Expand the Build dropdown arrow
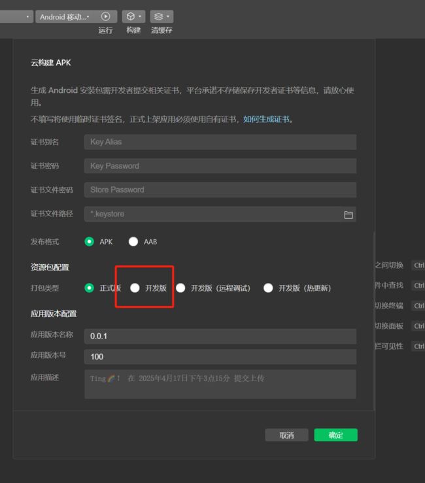 tap(140, 16)
